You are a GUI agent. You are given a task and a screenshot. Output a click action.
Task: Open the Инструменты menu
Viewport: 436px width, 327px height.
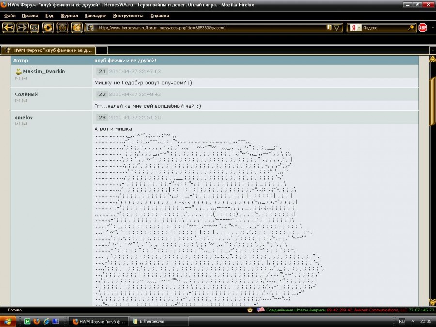tap(128, 16)
